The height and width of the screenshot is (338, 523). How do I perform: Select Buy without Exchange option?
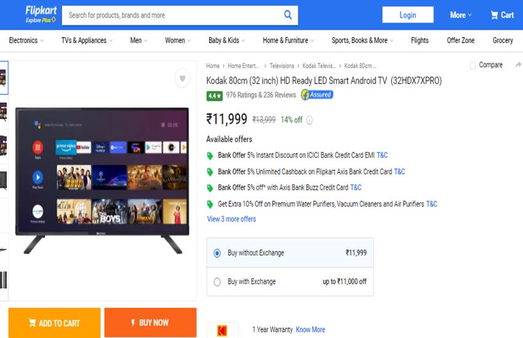(x=217, y=253)
